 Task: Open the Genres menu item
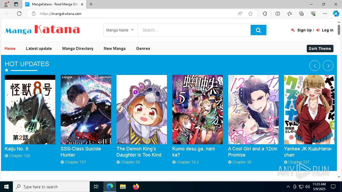coord(143,49)
